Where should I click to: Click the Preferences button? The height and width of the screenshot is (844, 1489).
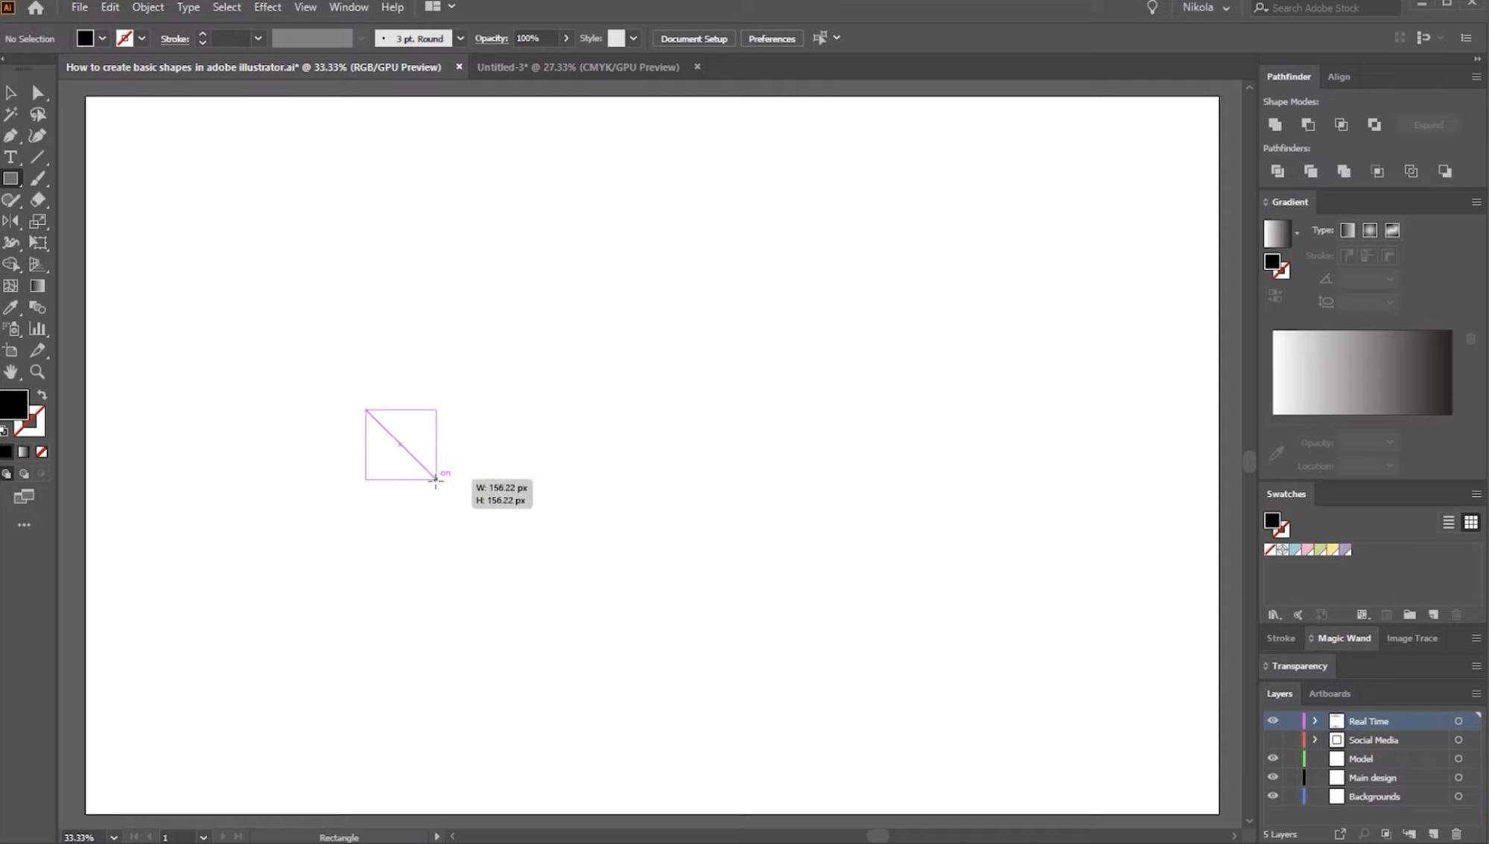772,38
